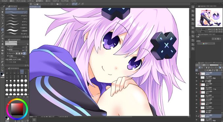The width and height of the screenshot is (223, 122).
Task: Hide the キャラ原画 folder with its eye
Action: click(196, 81)
